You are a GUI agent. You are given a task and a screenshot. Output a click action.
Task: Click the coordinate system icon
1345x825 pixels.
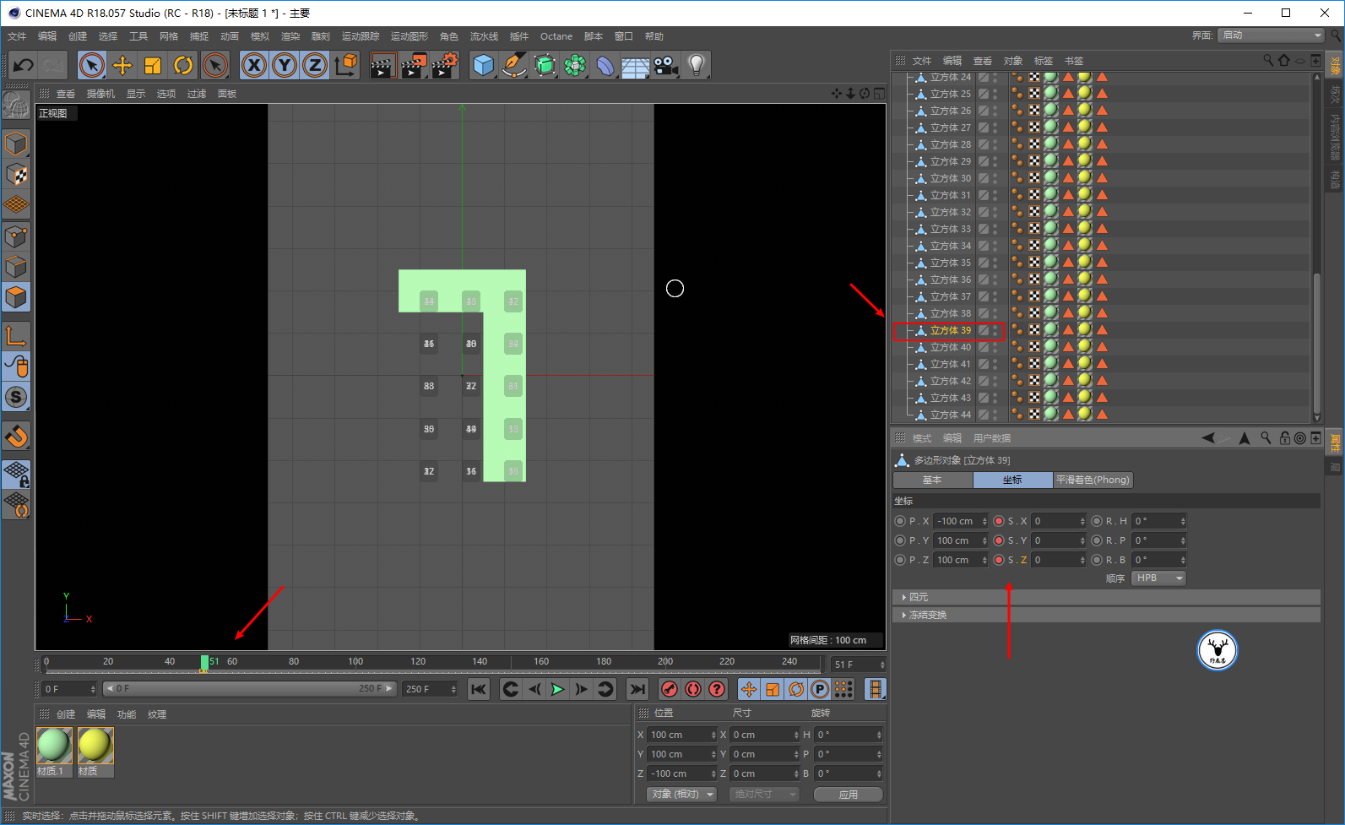tap(345, 65)
